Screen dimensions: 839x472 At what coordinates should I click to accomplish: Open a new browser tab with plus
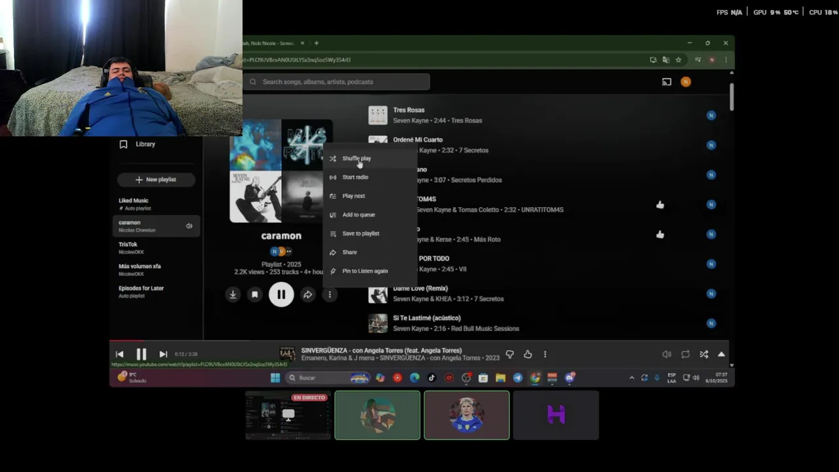coord(316,43)
